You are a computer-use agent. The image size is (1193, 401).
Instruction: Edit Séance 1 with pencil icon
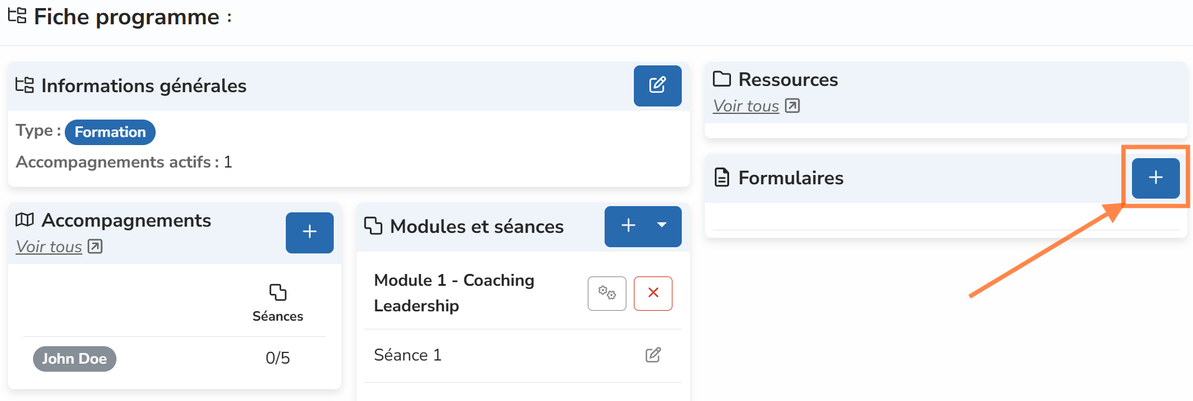pos(653,355)
